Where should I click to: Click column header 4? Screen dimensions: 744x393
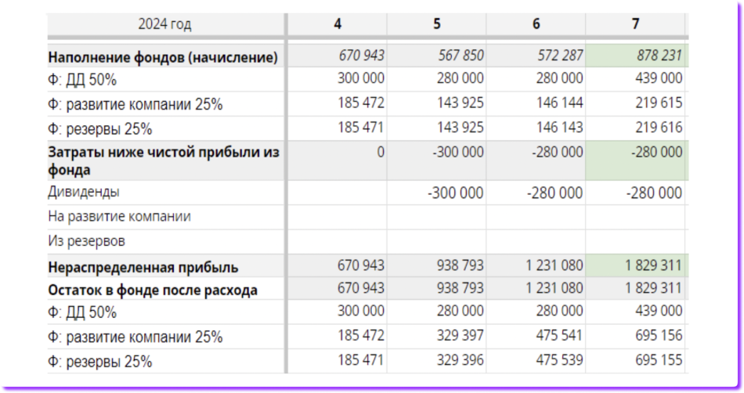click(x=338, y=24)
